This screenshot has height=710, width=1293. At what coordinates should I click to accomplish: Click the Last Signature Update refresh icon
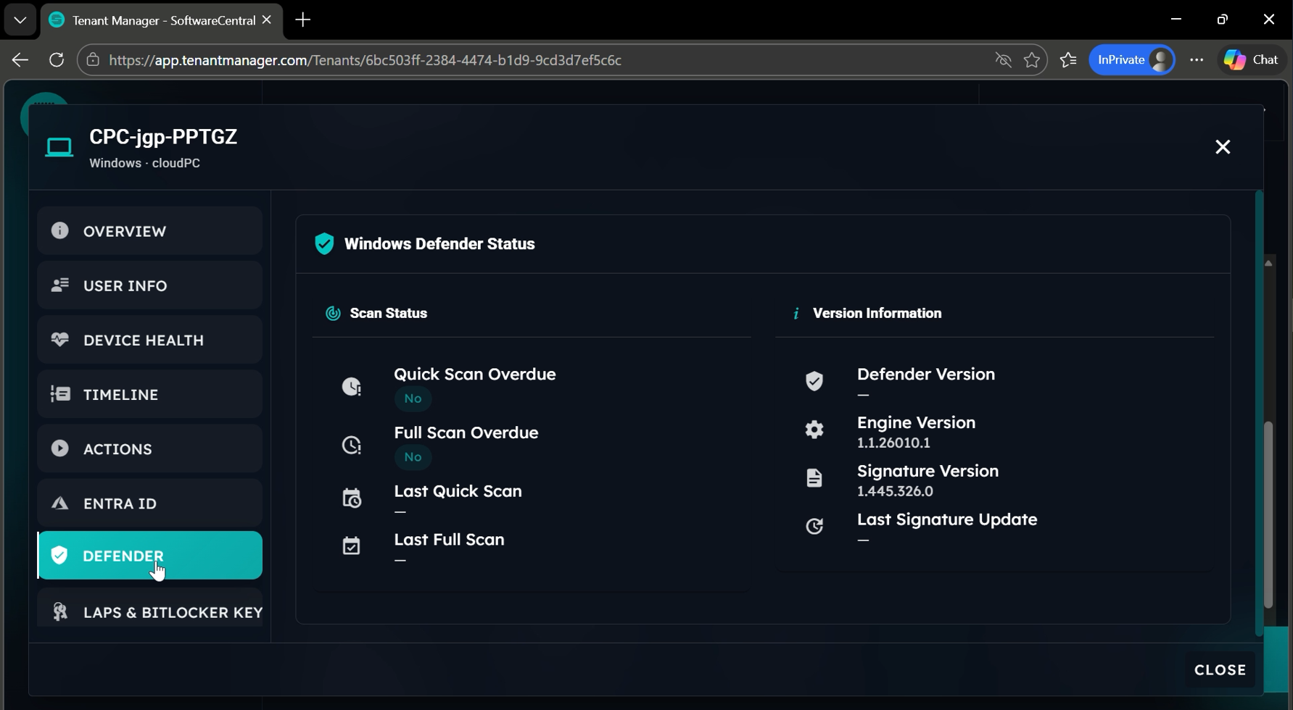pyautogui.click(x=814, y=527)
